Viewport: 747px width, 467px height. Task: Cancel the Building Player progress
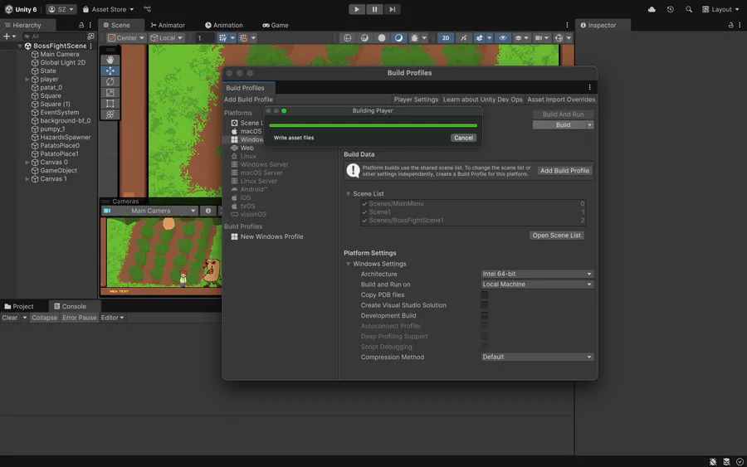pyautogui.click(x=463, y=138)
